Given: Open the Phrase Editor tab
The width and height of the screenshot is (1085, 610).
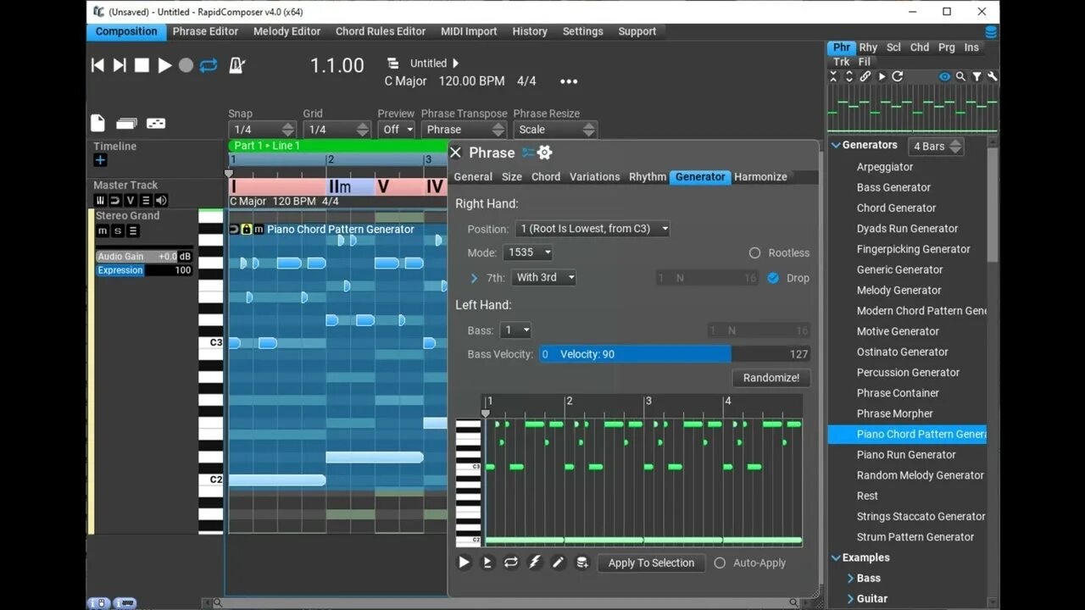Looking at the screenshot, I should pos(205,31).
